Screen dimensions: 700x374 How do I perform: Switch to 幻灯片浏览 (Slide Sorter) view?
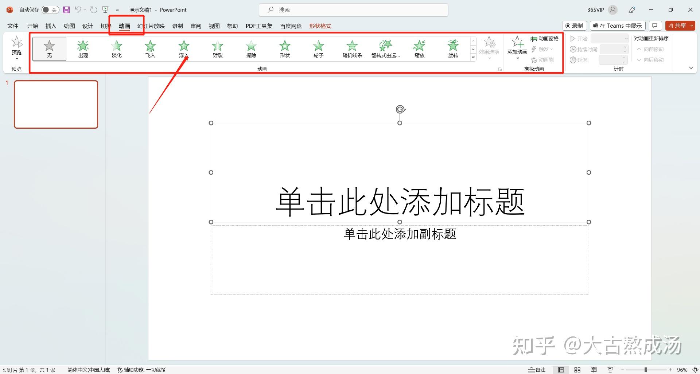pos(577,369)
